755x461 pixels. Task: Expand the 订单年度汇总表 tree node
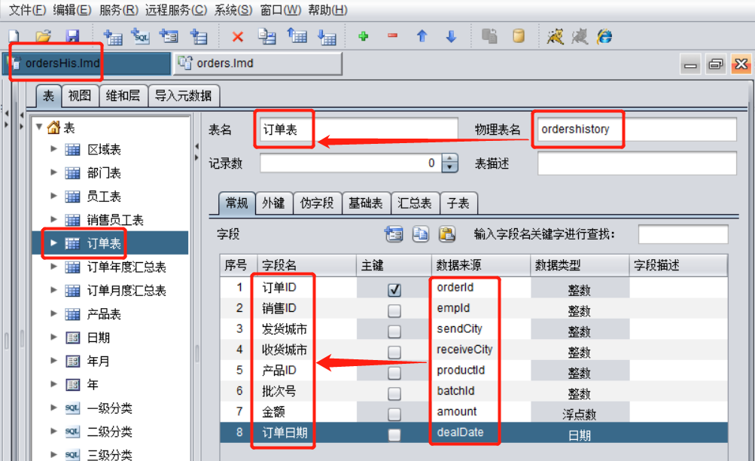(x=54, y=267)
